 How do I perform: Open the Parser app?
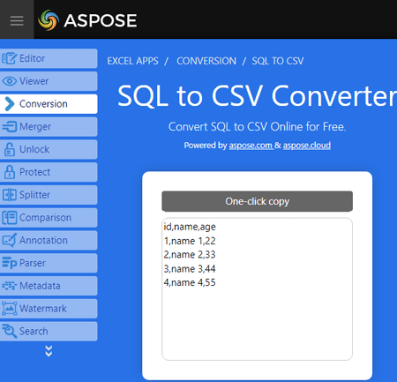49,263
